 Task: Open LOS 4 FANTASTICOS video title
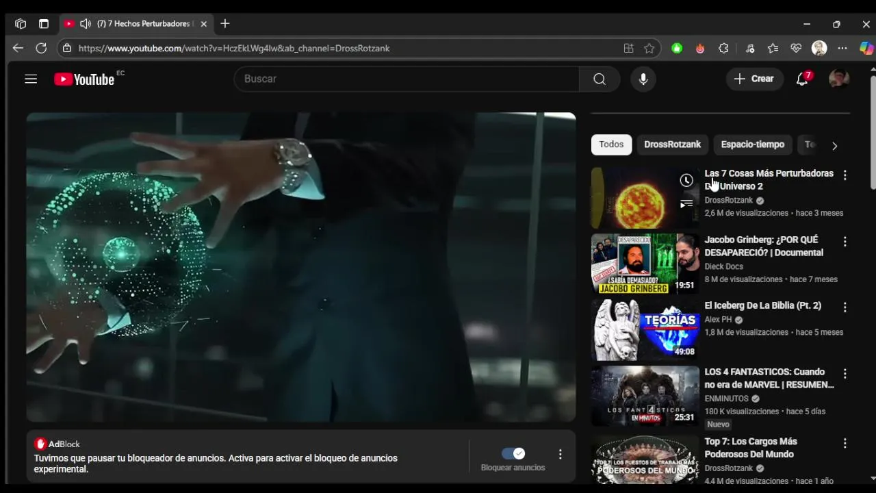[769, 378]
